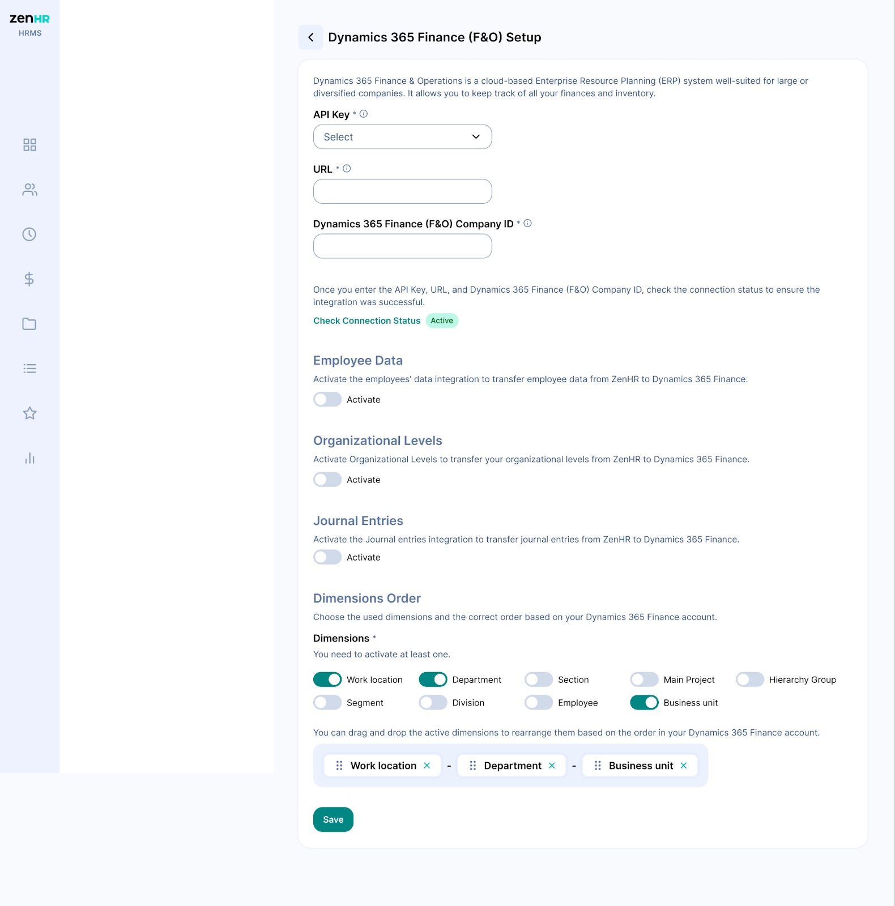895x906 pixels.
Task: Click Check Connection Status link
Action: pyautogui.click(x=367, y=320)
